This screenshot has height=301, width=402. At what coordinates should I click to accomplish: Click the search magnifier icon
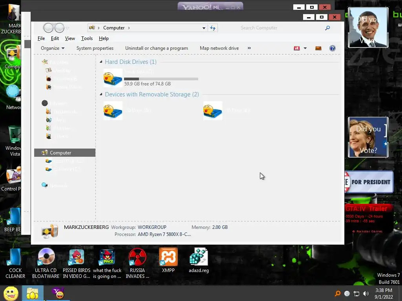(x=327, y=28)
